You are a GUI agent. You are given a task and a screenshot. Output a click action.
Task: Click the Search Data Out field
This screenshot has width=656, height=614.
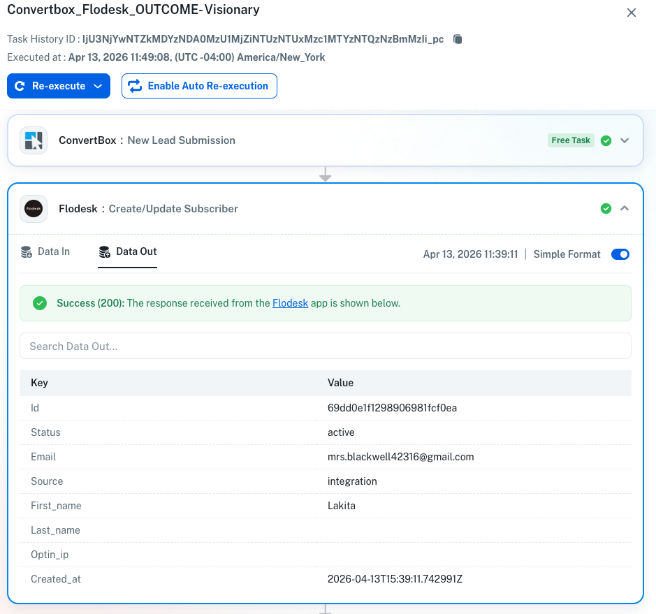325,346
